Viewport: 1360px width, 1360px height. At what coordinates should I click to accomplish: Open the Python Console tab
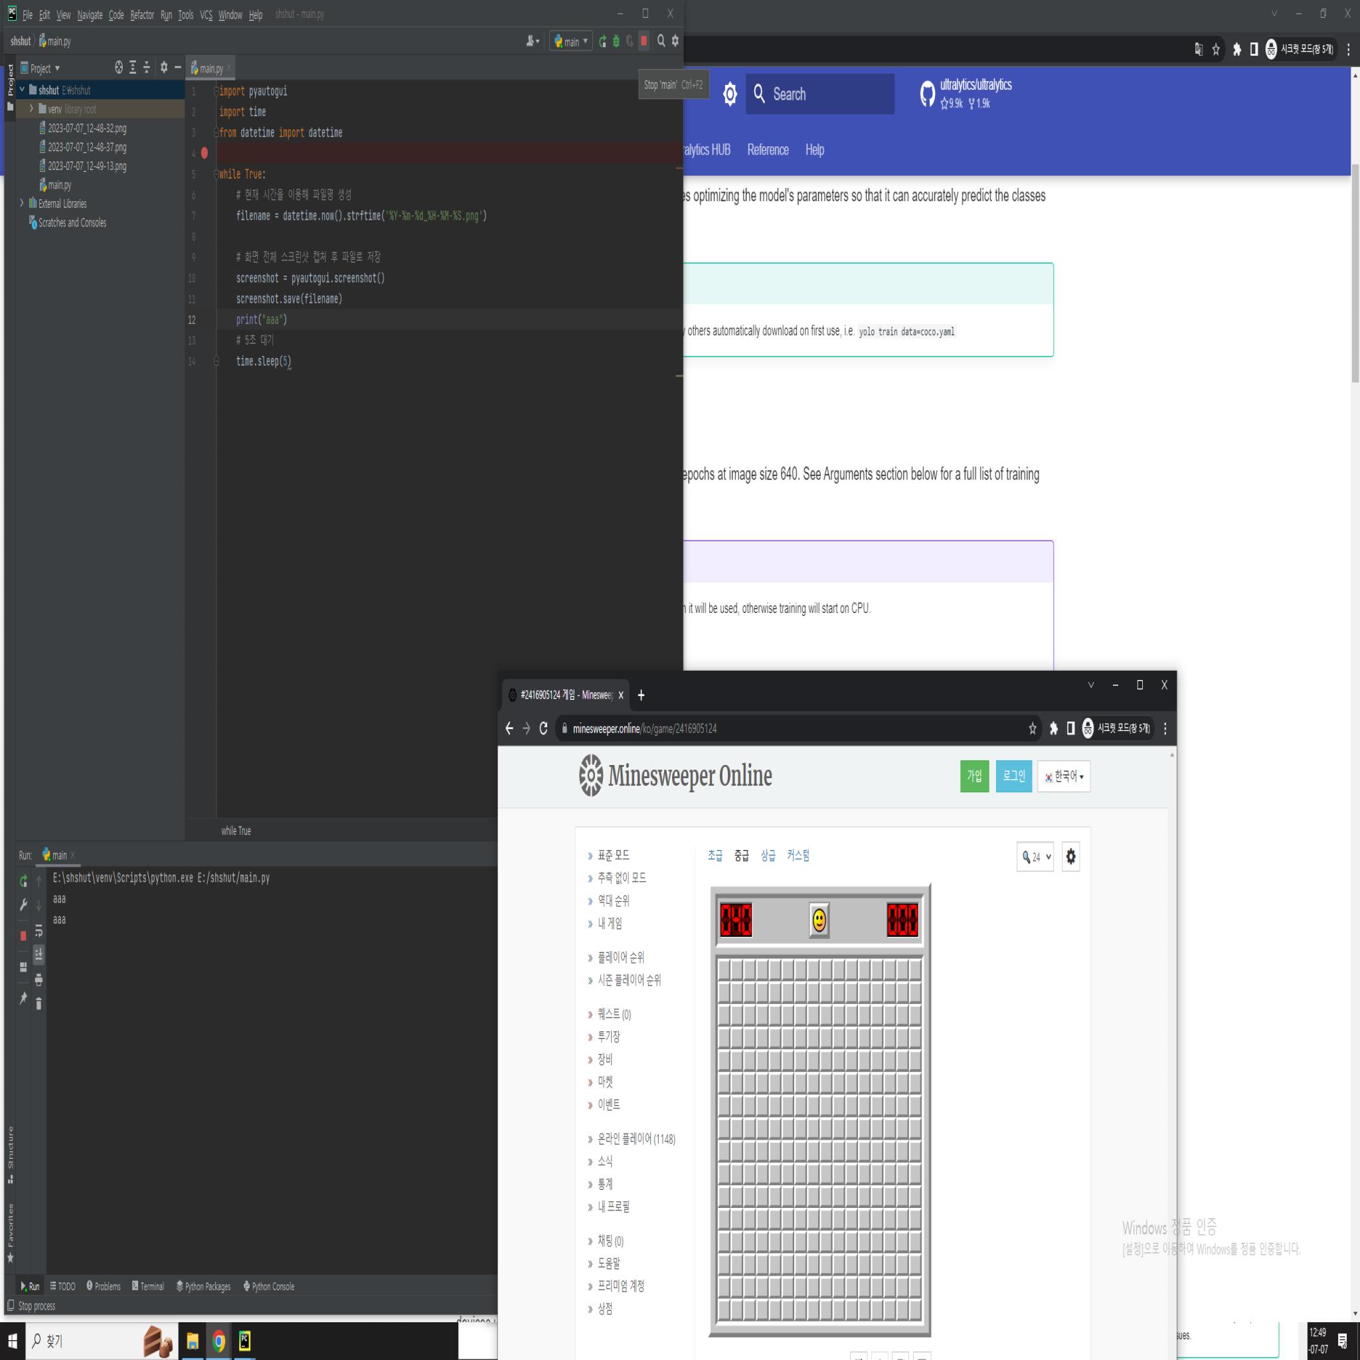click(269, 1286)
